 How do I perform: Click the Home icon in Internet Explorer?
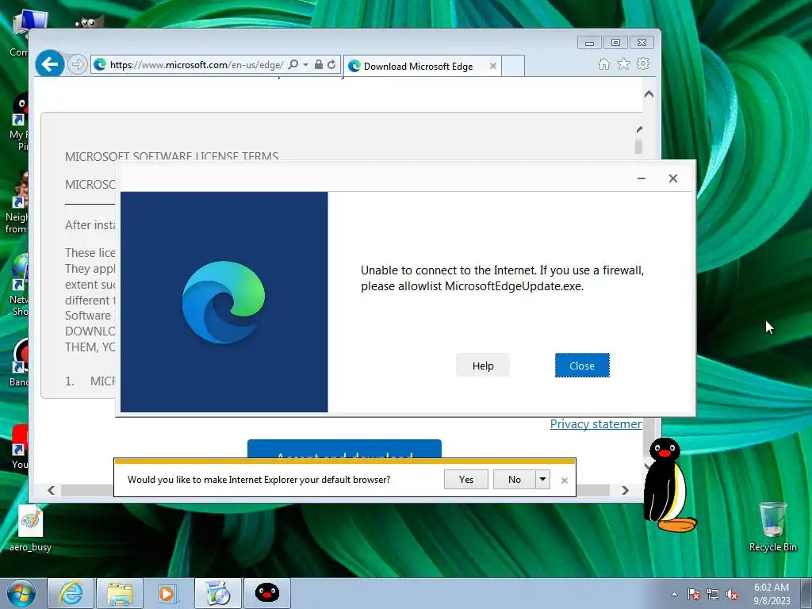click(603, 64)
